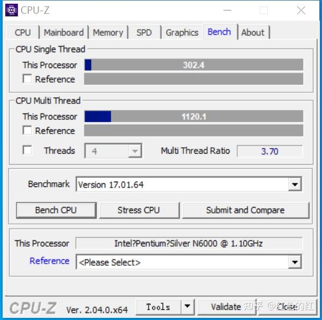Screen dimensions: 322x320
Task: Open the SPD tab
Action: [x=144, y=32]
